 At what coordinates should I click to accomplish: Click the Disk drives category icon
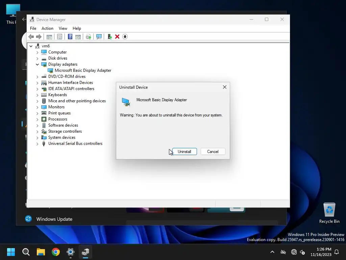pos(44,58)
